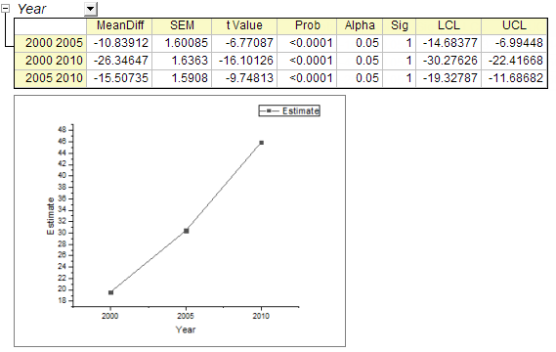Image resolution: width=556 pixels, height=352 pixels.
Task: Click the 2000 x-axis tick label
Action: (109, 316)
